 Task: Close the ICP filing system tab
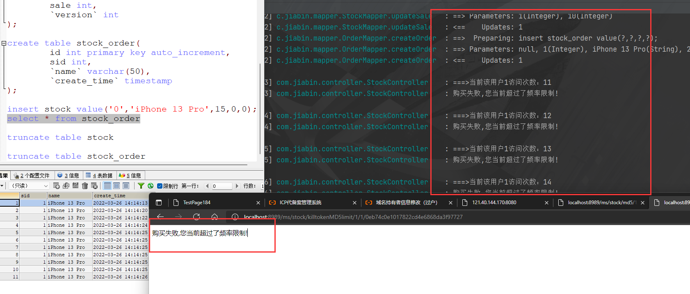click(x=354, y=203)
